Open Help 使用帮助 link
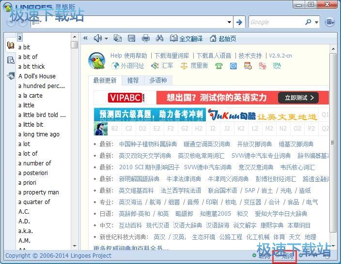 click(129, 56)
